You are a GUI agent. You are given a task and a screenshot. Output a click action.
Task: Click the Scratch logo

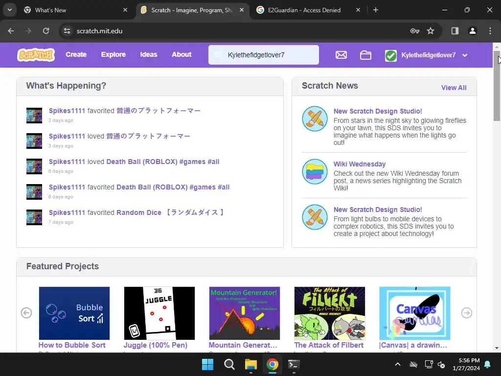(36, 55)
